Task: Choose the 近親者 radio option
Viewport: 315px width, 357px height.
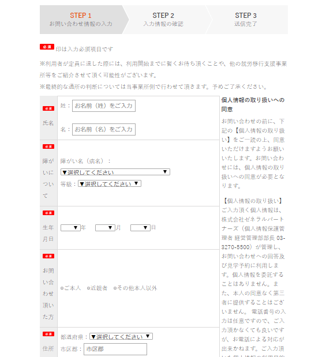Action: click(x=89, y=288)
